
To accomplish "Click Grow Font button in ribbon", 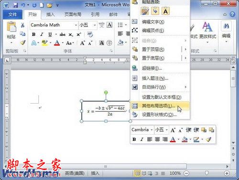I will pyautogui.click(x=83, y=43).
